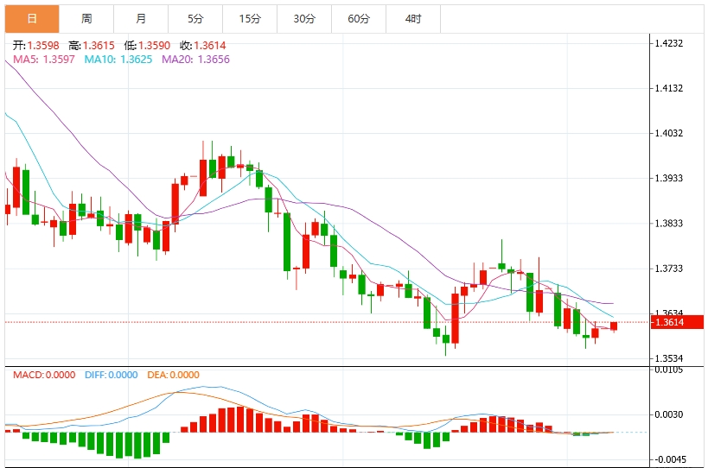708x468 pixels.
Task: Click the MA5: 1.3597 label
Action: pyautogui.click(x=44, y=60)
